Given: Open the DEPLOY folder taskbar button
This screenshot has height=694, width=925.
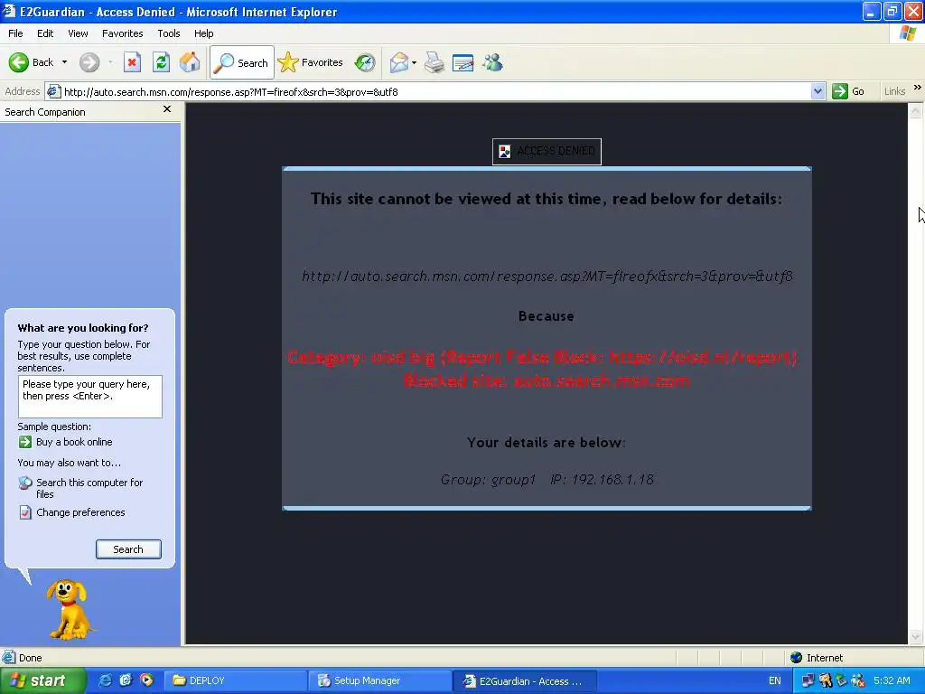Looking at the screenshot, I should point(235,681).
